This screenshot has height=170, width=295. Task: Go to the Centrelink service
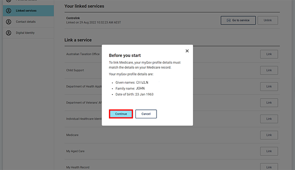(238, 20)
